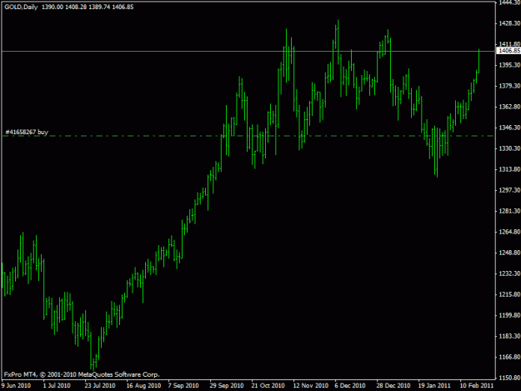Click the price scale value 1166.80
521x391 pixels.
[509, 357]
